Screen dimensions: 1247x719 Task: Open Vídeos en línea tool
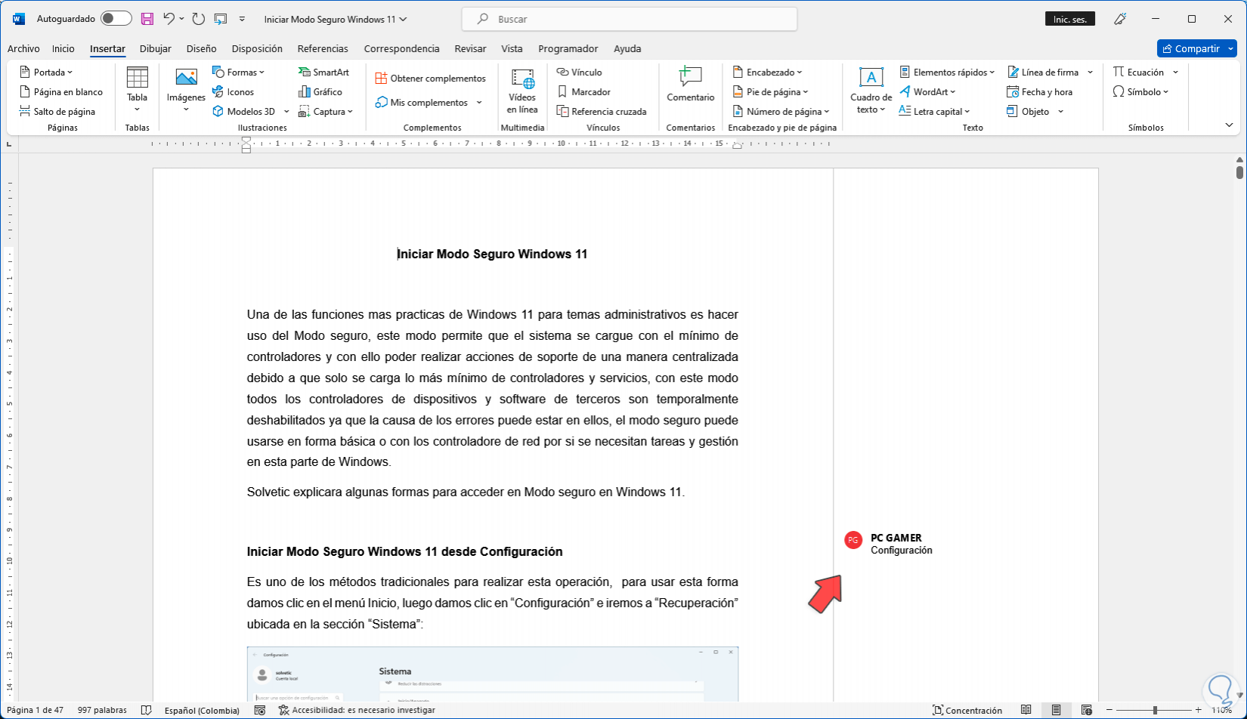click(522, 91)
